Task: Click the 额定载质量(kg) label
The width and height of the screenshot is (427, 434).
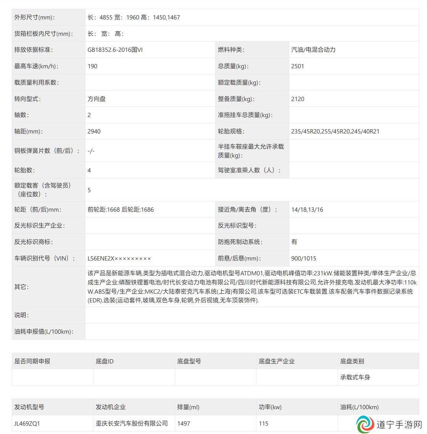Action: click(239, 82)
